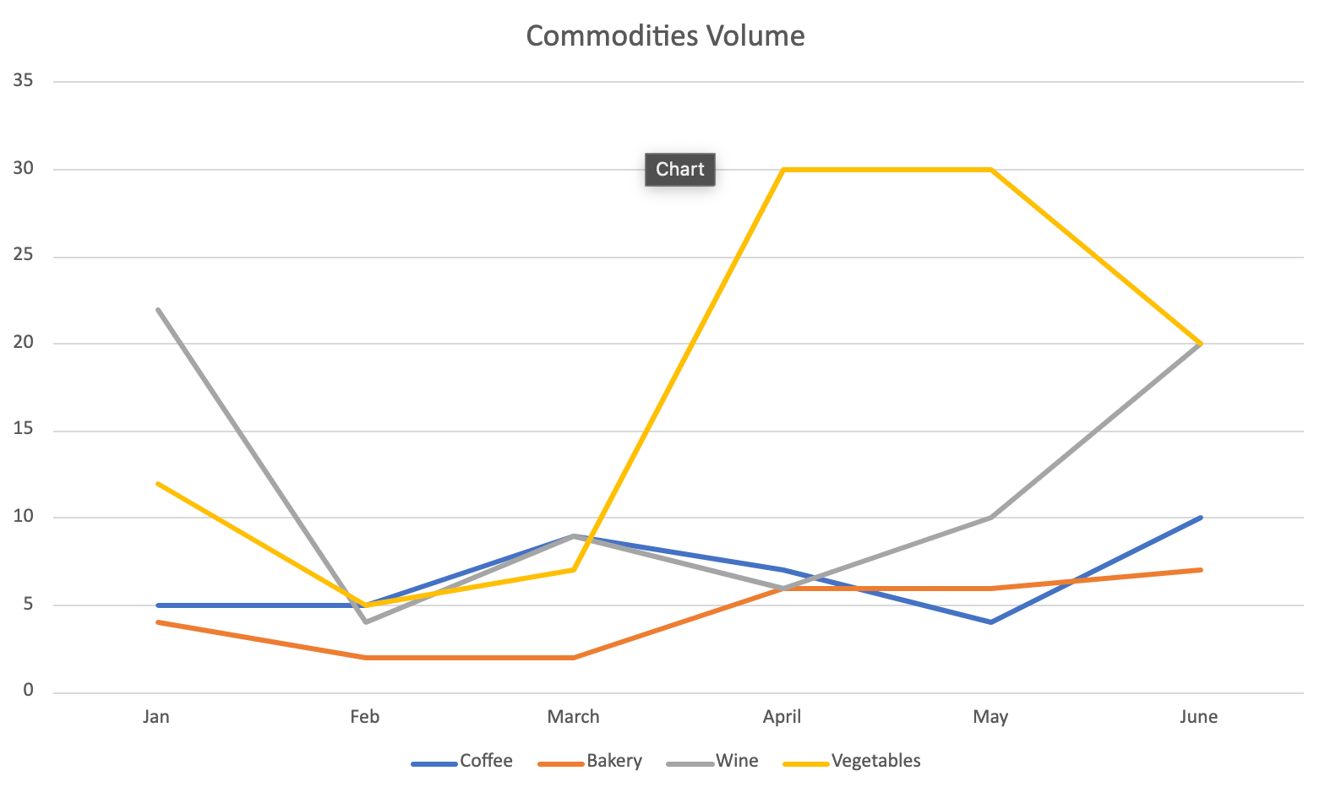The height and width of the screenshot is (787, 1325).
Task: Click the 20 value on vertical axis
Action: 24,343
